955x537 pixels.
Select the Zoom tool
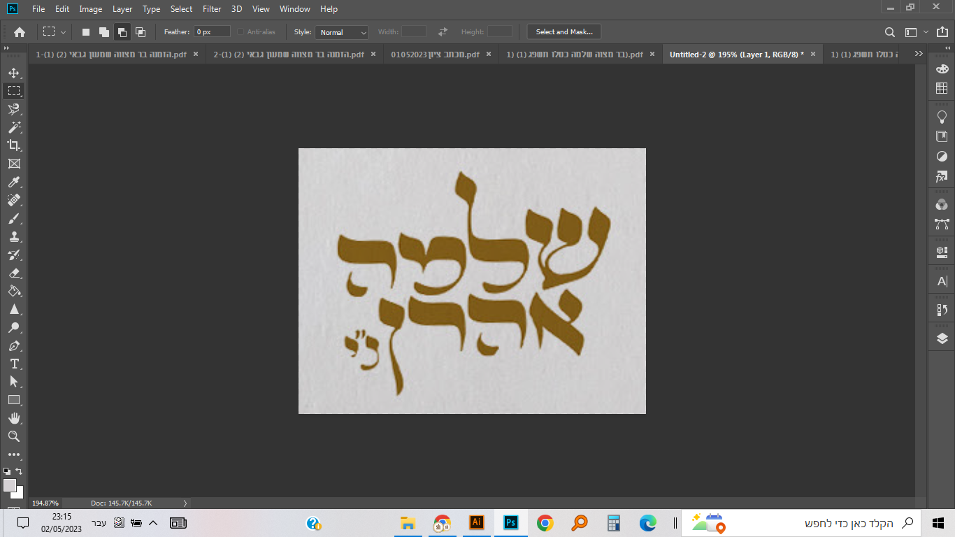point(14,436)
